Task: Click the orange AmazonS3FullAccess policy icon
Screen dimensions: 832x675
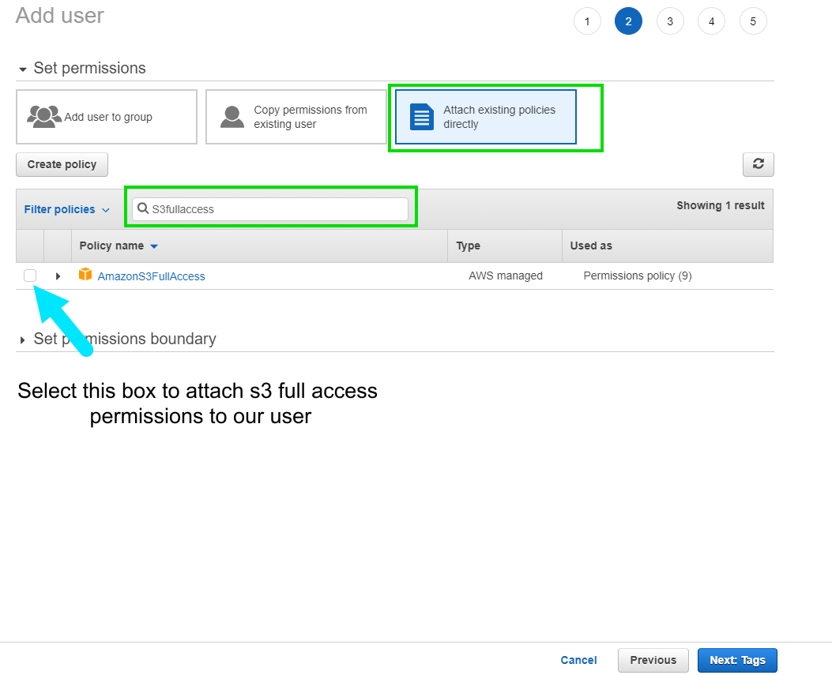Action: coord(85,276)
